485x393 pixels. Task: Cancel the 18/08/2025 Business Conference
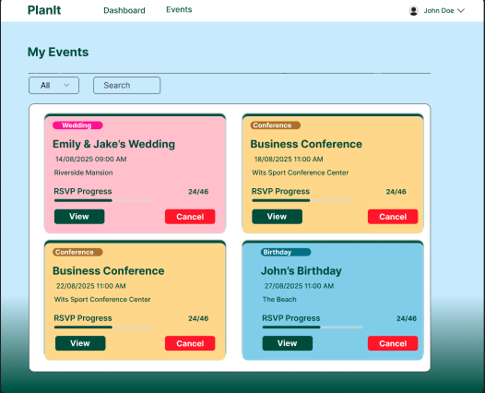point(393,217)
